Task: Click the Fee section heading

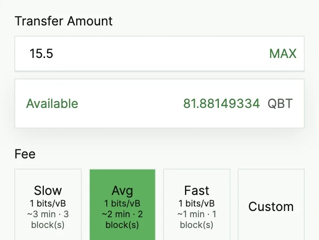Action: [x=25, y=154]
